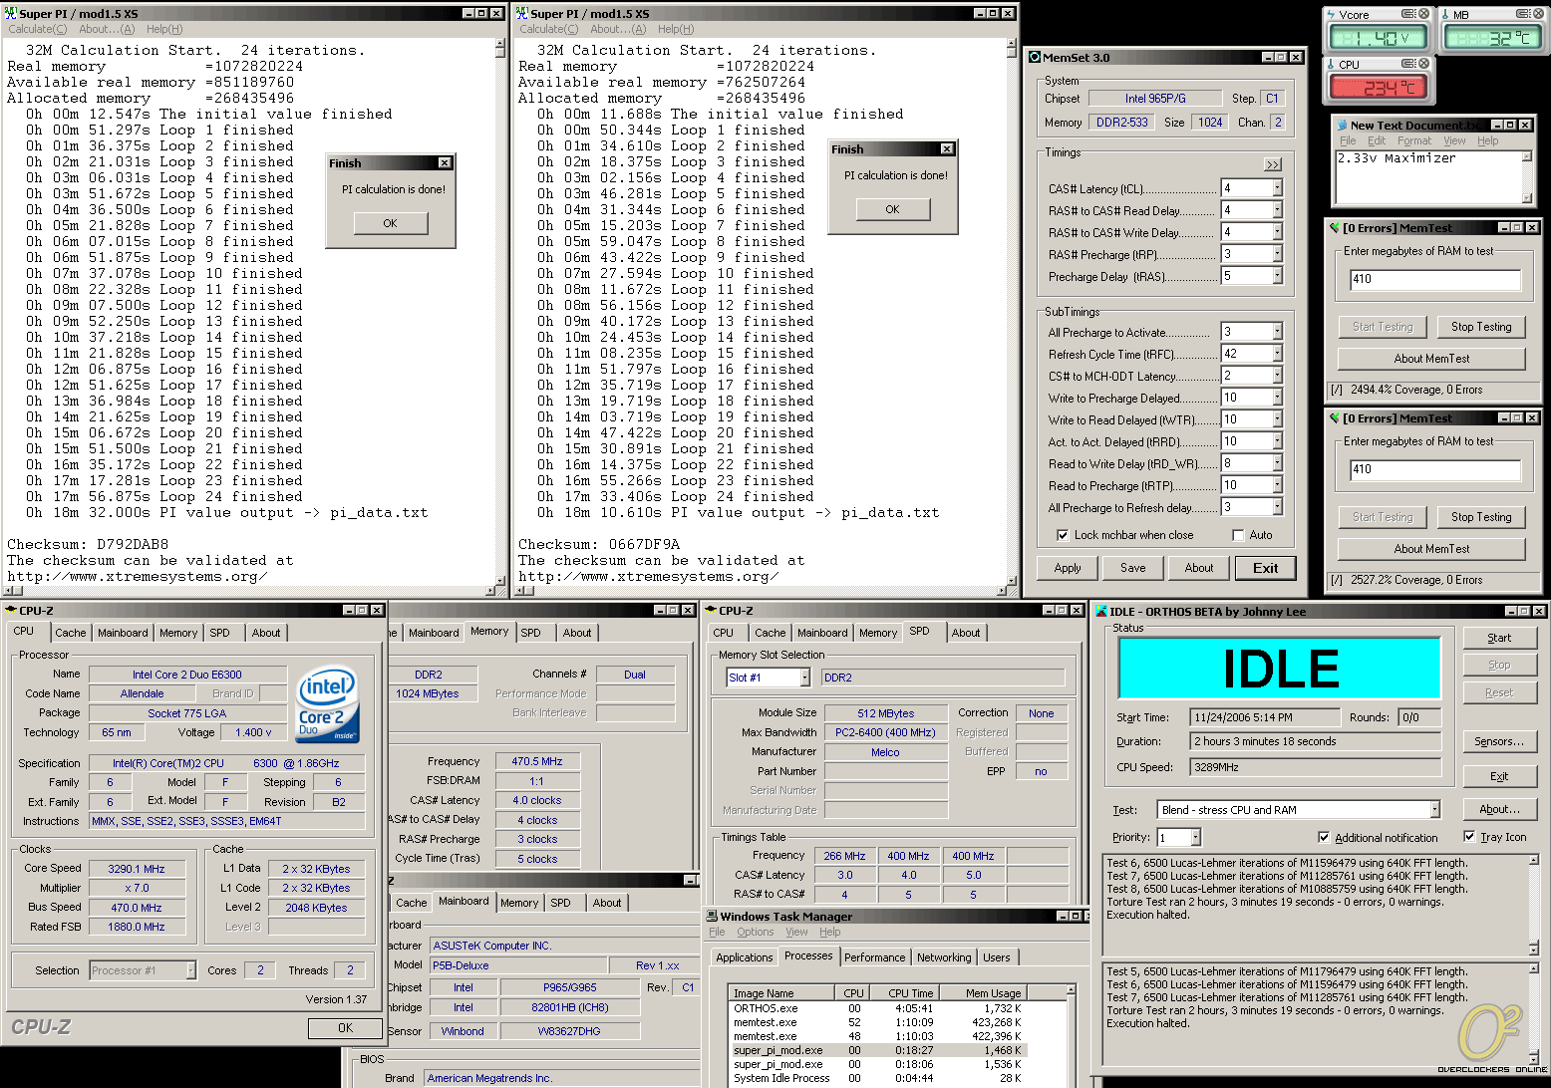
Task: Click the MemSet 3.0 title bar icon
Action: 1036,58
